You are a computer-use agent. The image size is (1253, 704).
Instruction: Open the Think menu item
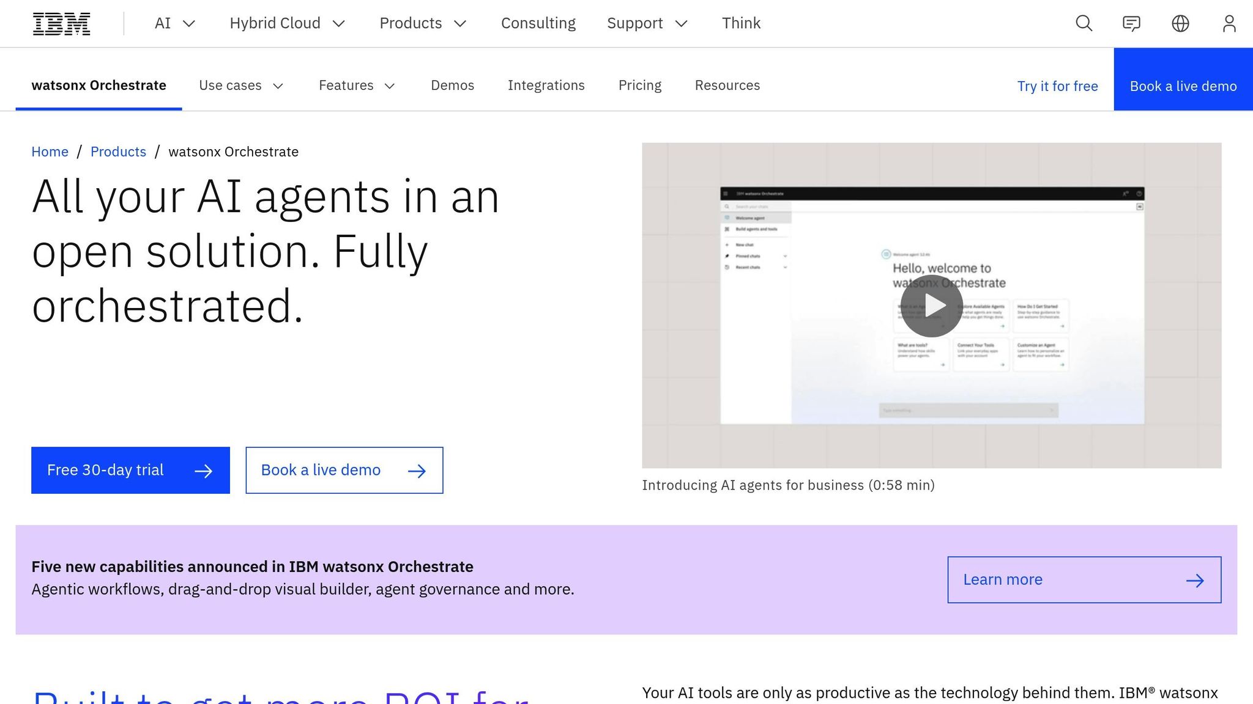tap(741, 23)
